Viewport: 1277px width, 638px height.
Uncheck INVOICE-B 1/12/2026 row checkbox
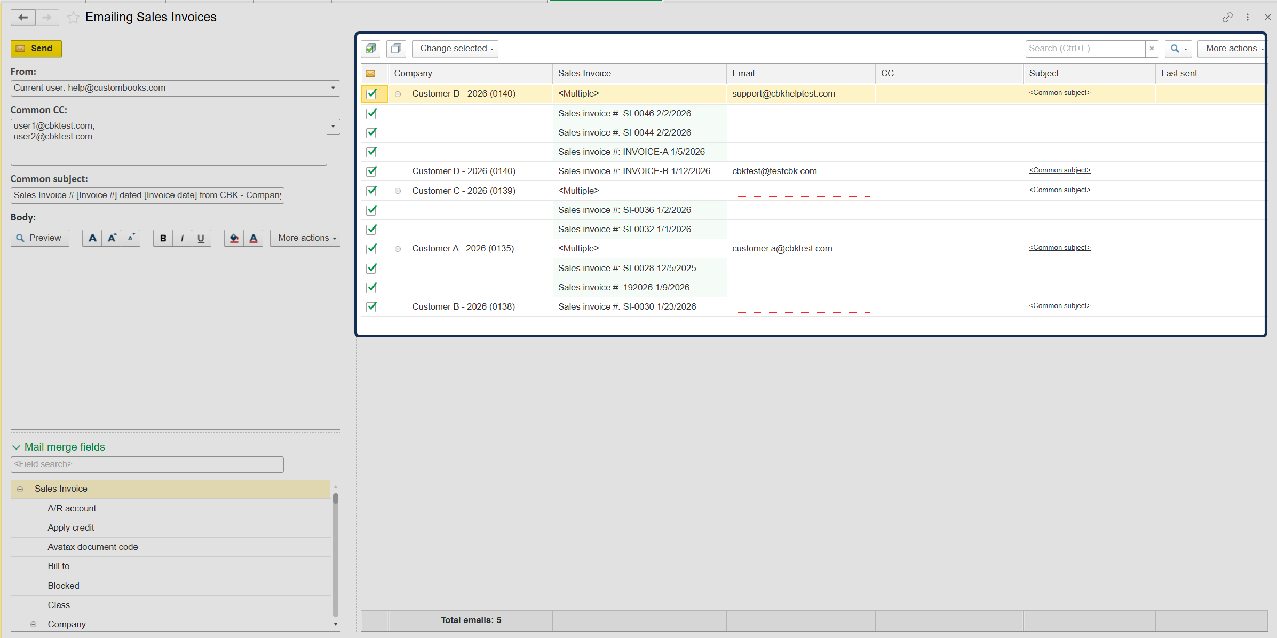point(372,171)
